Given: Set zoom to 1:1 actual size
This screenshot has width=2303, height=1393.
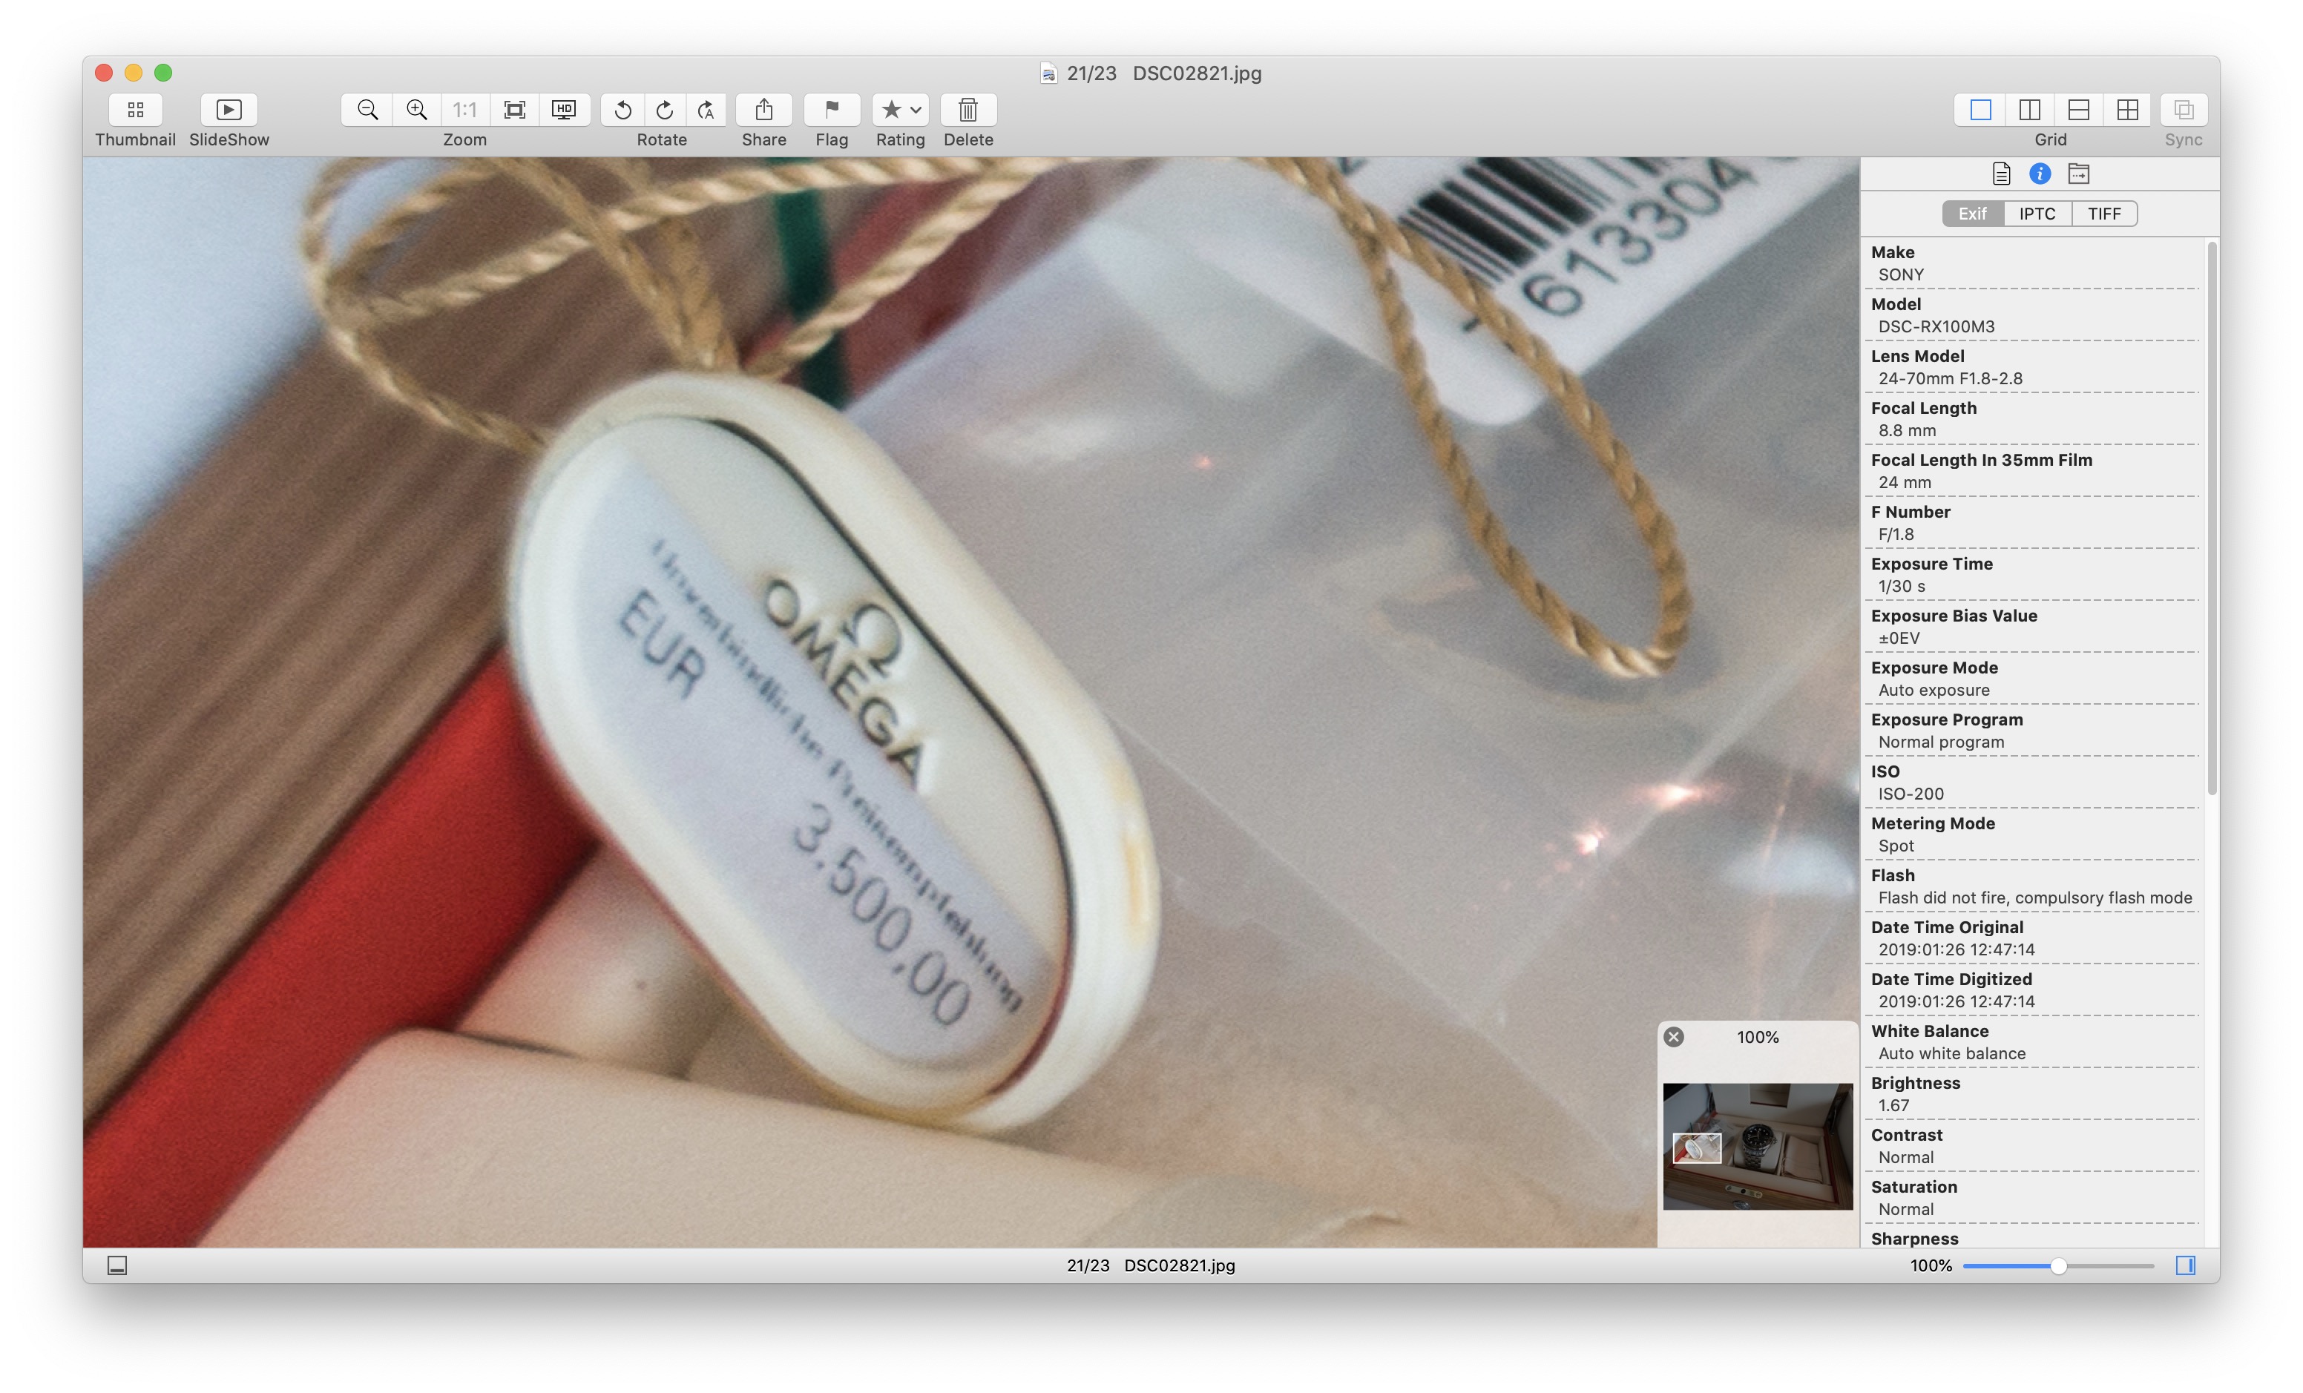Looking at the screenshot, I should (x=465, y=111).
